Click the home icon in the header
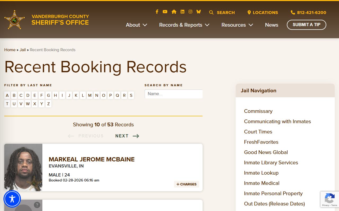Viewport: 339px width, 211px height. pos(174,12)
